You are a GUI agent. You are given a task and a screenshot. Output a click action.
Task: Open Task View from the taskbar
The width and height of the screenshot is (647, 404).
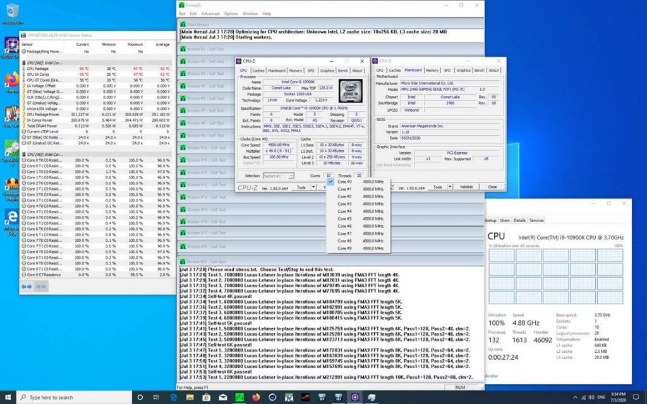pyautogui.click(x=157, y=398)
